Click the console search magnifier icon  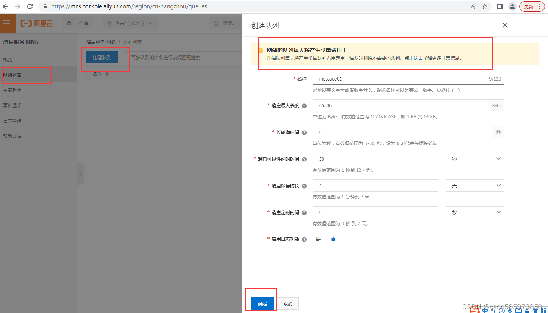[x=217, y=23]
